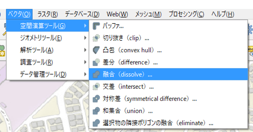Click the 差分 difference icon
253x132 pixels.
96,62
